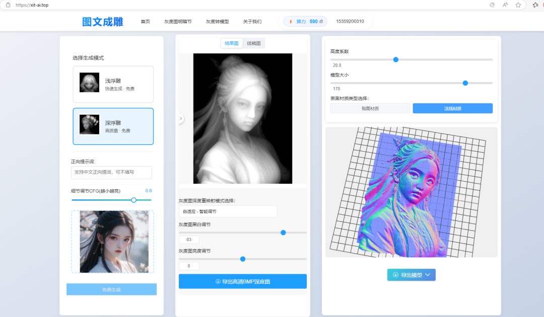
Task: Click the 黑白调节 value field showing 83
Action: 189,240
